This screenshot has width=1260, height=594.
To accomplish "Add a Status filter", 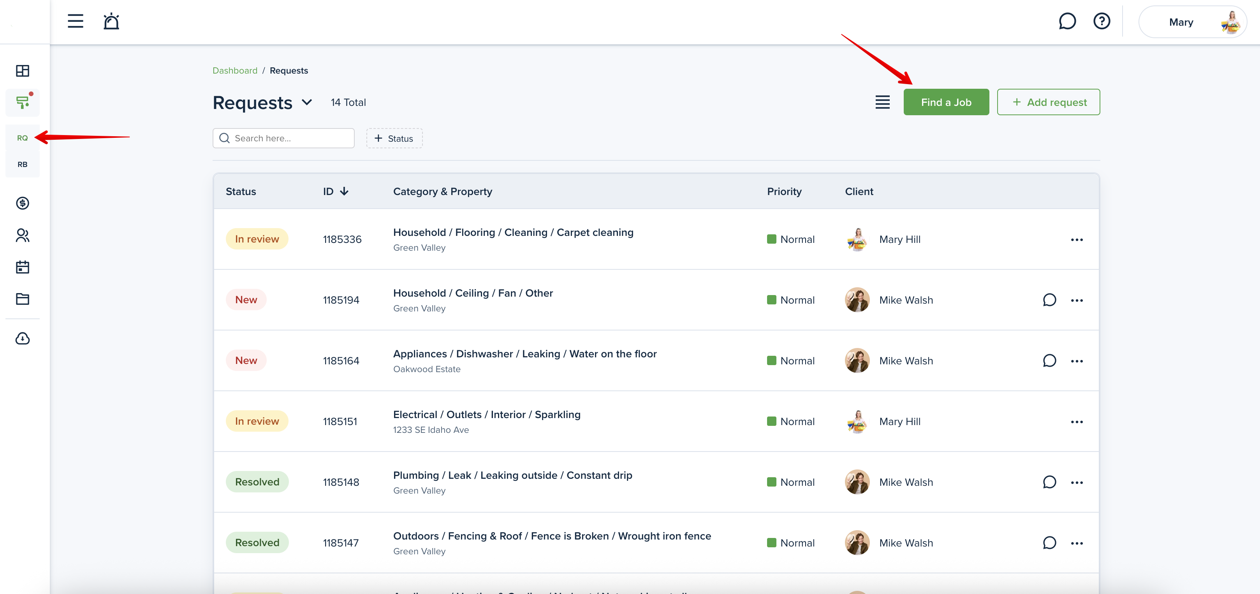I will 394,138.
